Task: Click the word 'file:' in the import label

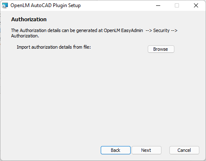Action: click(87, 47)
